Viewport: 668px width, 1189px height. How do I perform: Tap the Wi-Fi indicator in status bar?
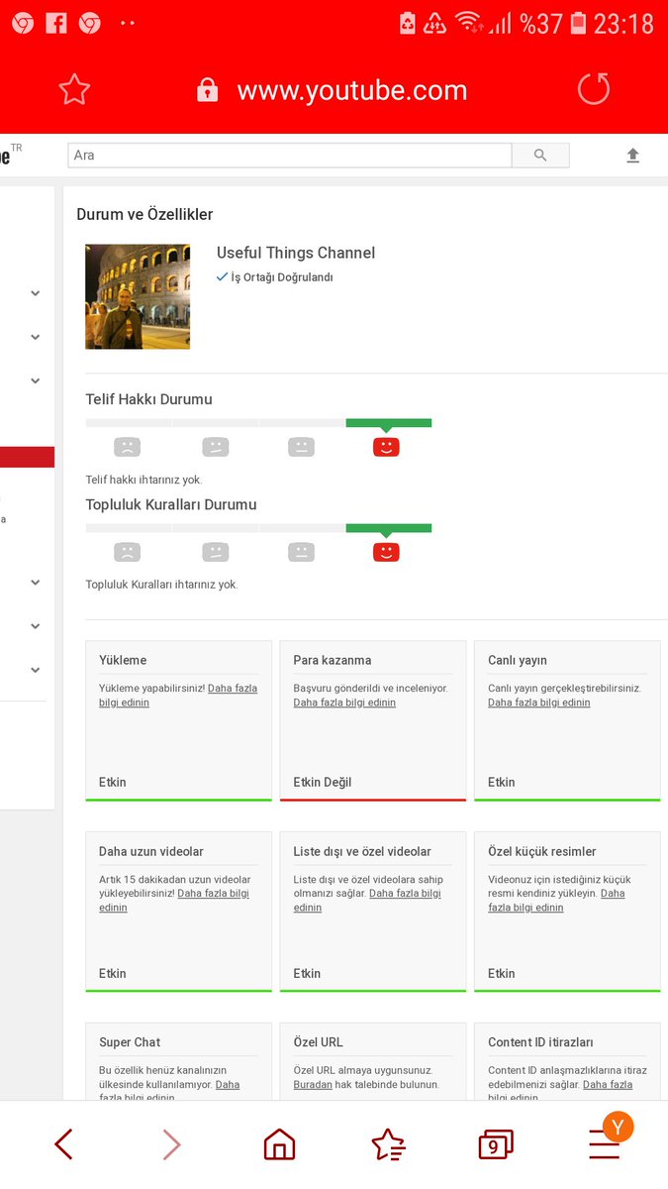[x=469, y=22]
